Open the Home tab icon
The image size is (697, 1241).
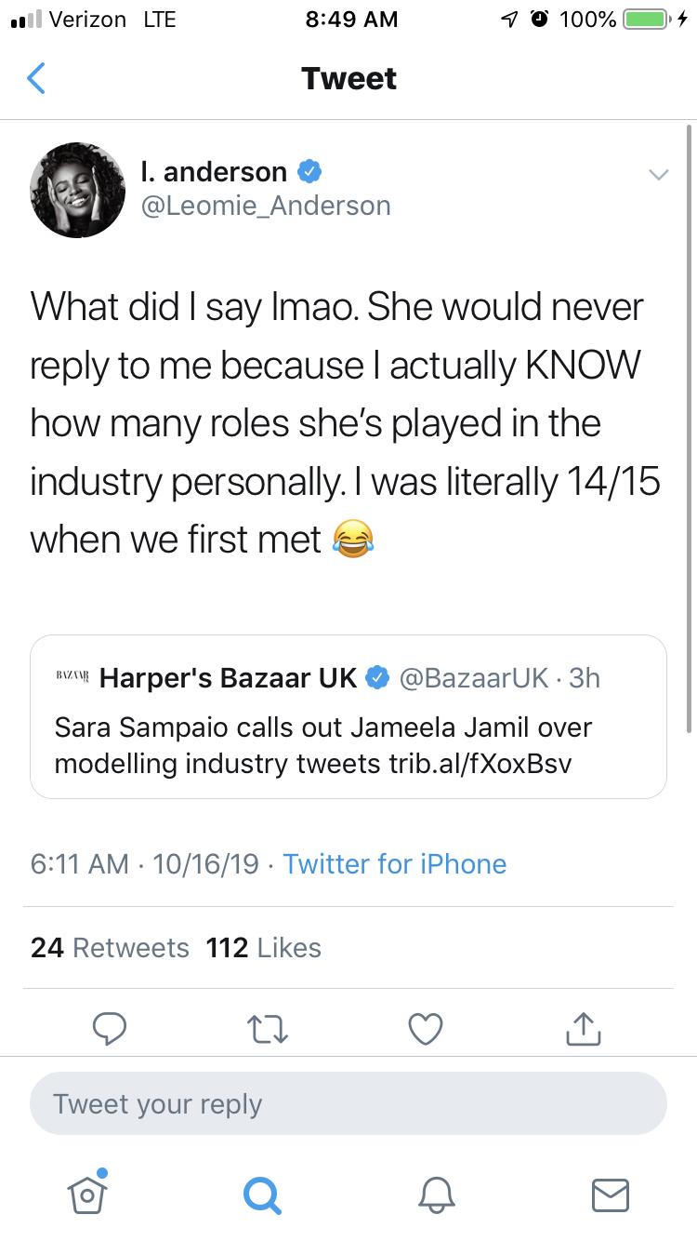(x=86, y=1194)
